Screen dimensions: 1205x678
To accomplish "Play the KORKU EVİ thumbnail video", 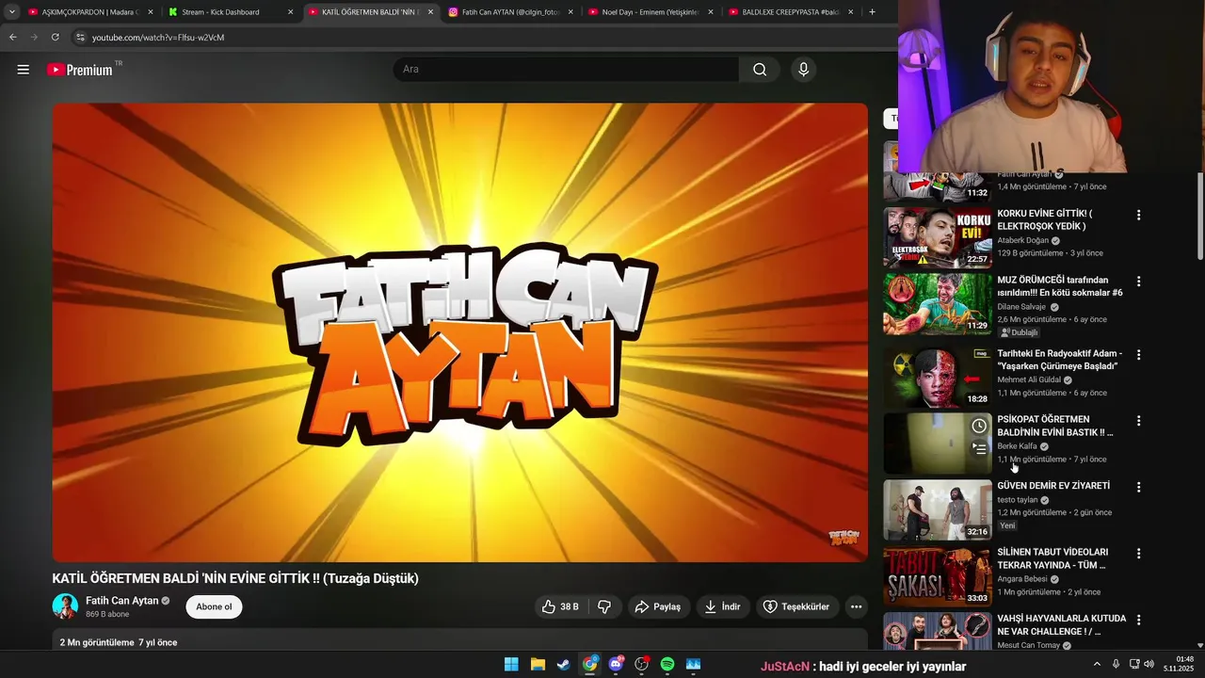I will 937,238.
